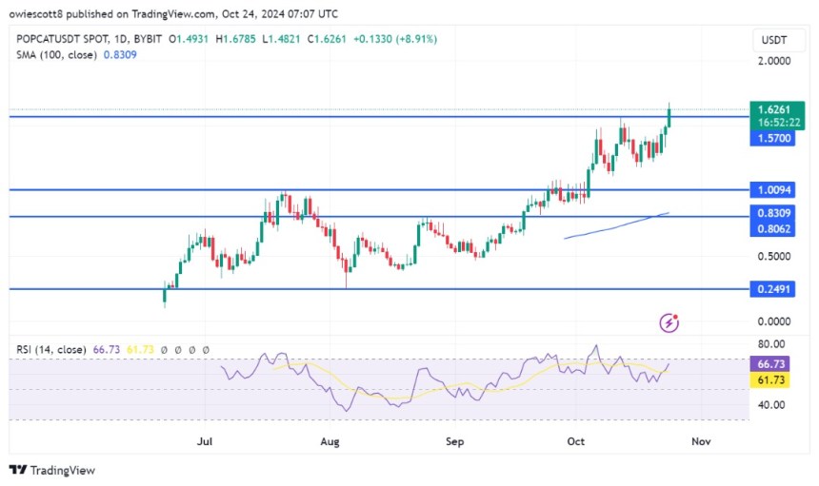Image resolution: width=819 pixels, height=486 pixels.
Task: Click the purple RSI 66.73 value tag
Action: pyautogui.click(x=769, y=363)
